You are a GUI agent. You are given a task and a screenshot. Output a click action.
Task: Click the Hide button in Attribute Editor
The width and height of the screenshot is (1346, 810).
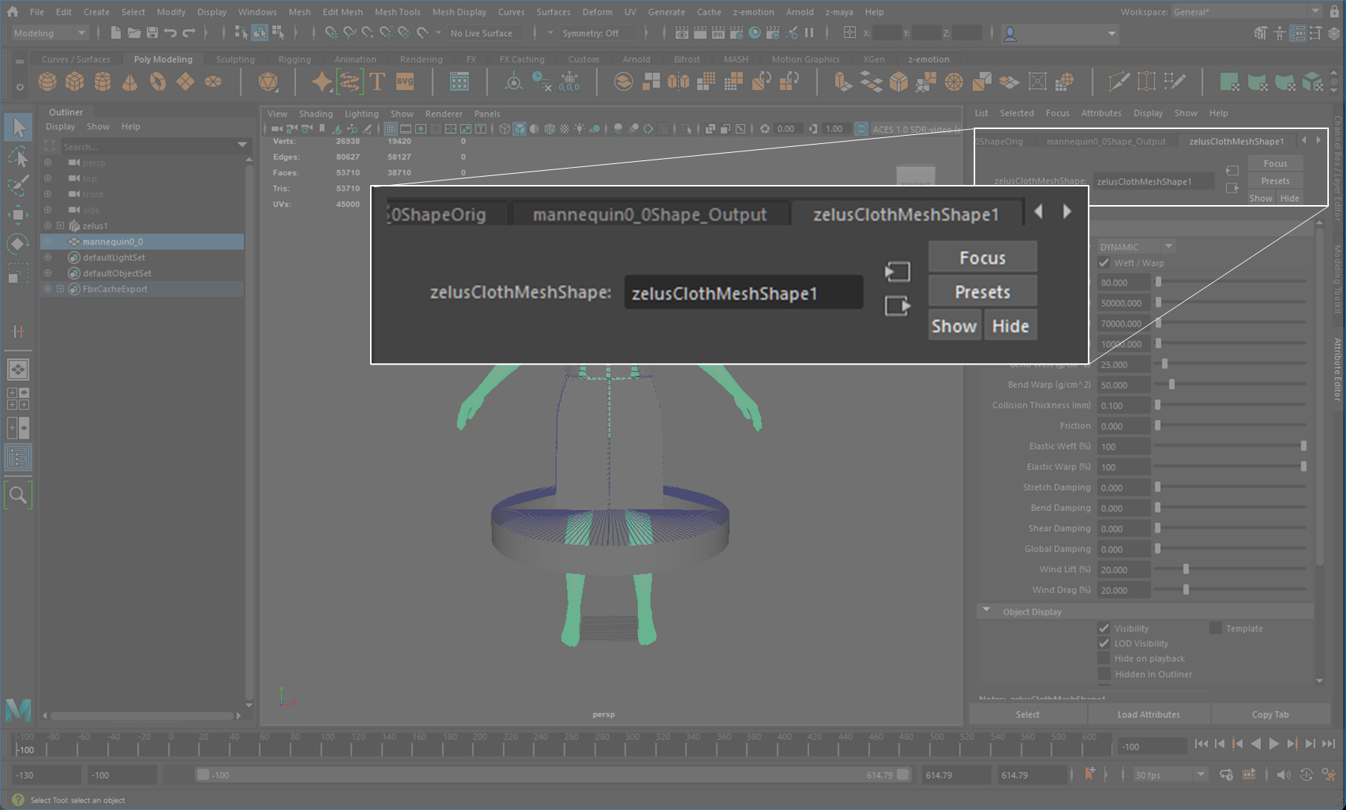(1290, 198)
